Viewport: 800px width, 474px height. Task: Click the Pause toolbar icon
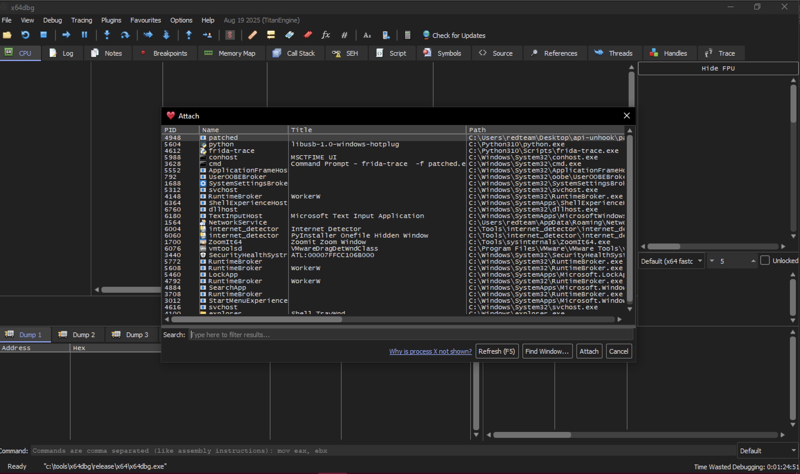coord(85,35)
